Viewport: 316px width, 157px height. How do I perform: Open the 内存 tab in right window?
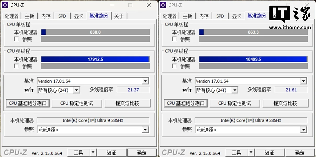pyautogui.click(x=204, y=16)
